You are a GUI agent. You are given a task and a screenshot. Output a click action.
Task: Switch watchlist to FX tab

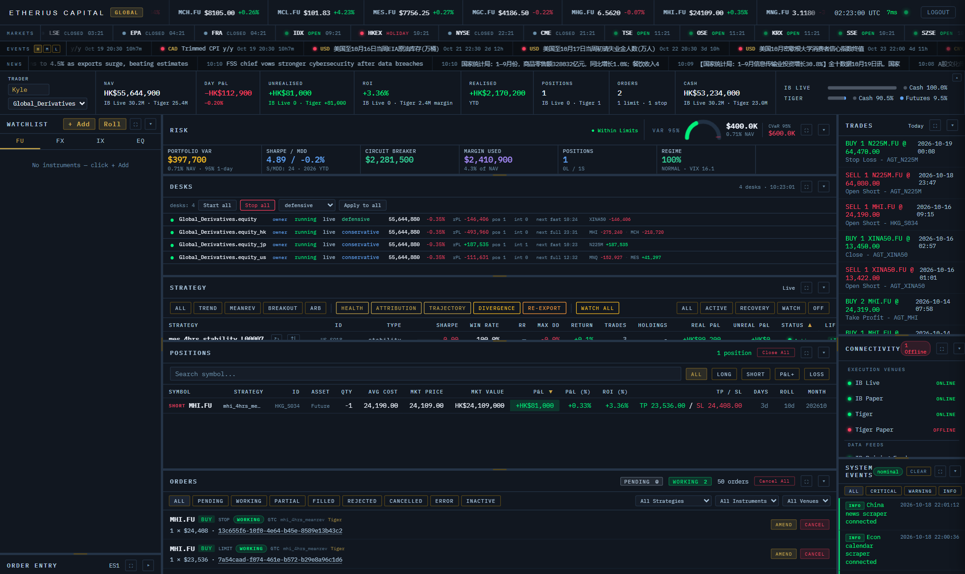60,141
